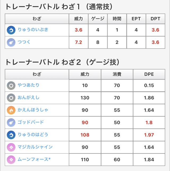This screenshot has height=171, width=170.
Task: Open the やつあたり move link
Action: (x=29, y=85)
